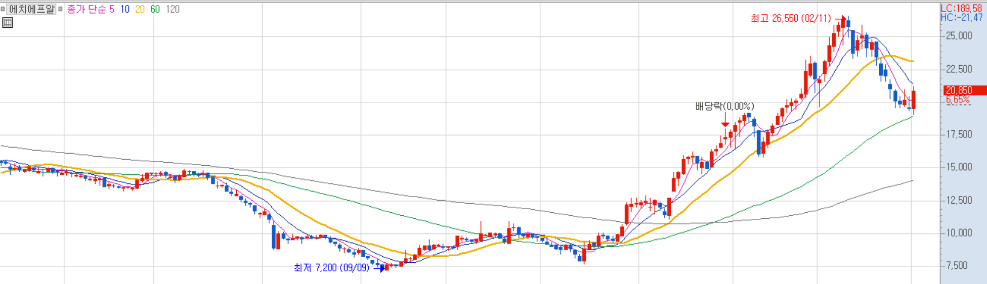Select the 종가 단순 5 moving average label

(91, 9)
